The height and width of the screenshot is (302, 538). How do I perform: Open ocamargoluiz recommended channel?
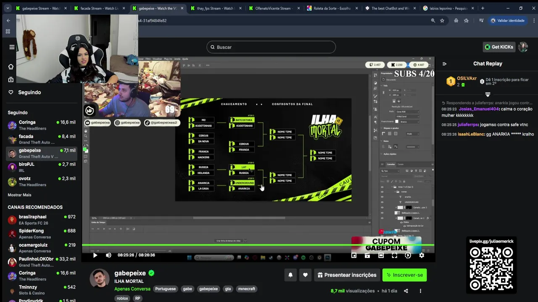click(42, 248)
